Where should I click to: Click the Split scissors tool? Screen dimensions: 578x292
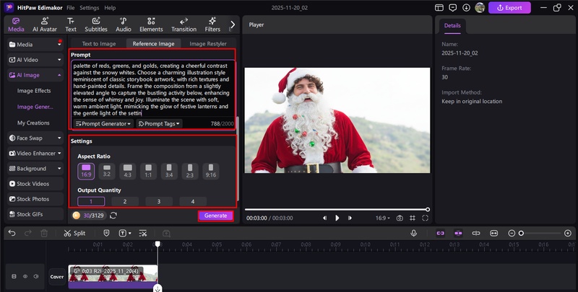pyautogui.click(x=74, y=233)
